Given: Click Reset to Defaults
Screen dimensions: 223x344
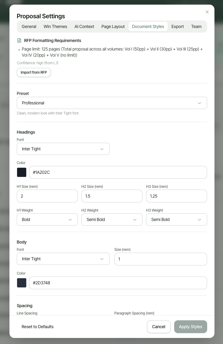Looking at the screenshot, I should click(38, 327).
